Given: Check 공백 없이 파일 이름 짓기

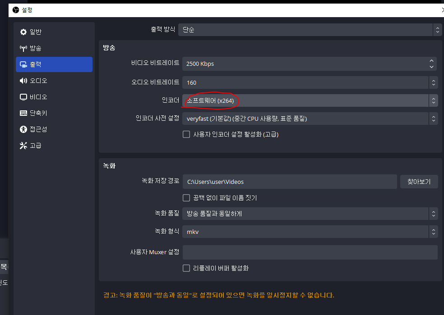Looking at the screenshot, I should pyautogui.click(x=186, y=198).
